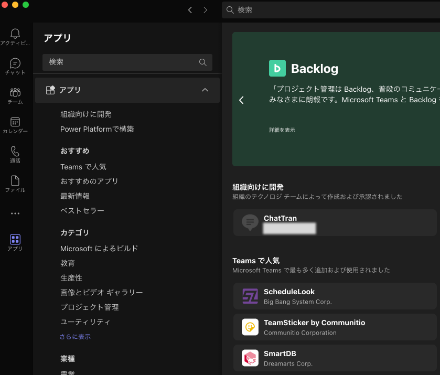This screenshot has width=440, height=375.
Task: Focus the top 検索 search bar
Action: tap(331, 10)
